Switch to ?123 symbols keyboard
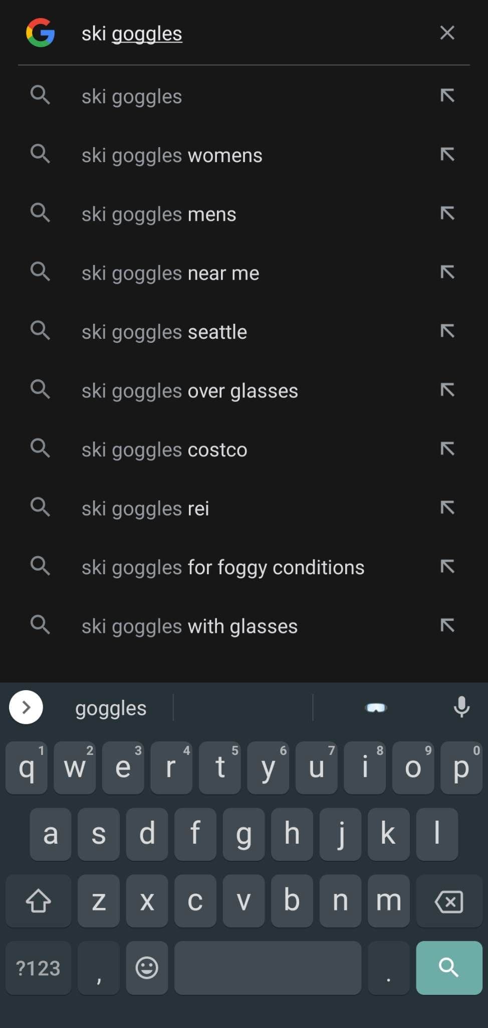 click(x=38, y=967)
